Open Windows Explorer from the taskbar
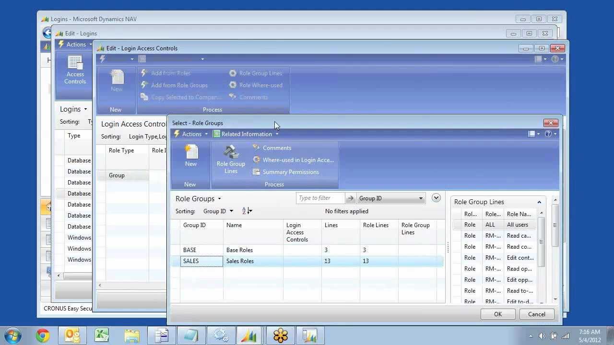The image size is (614, 345). pos(132,335)
